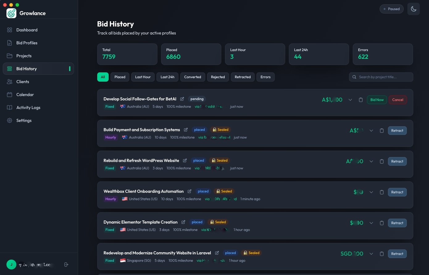
Task: Click the Paused status pill
Action: click(392, 9)
